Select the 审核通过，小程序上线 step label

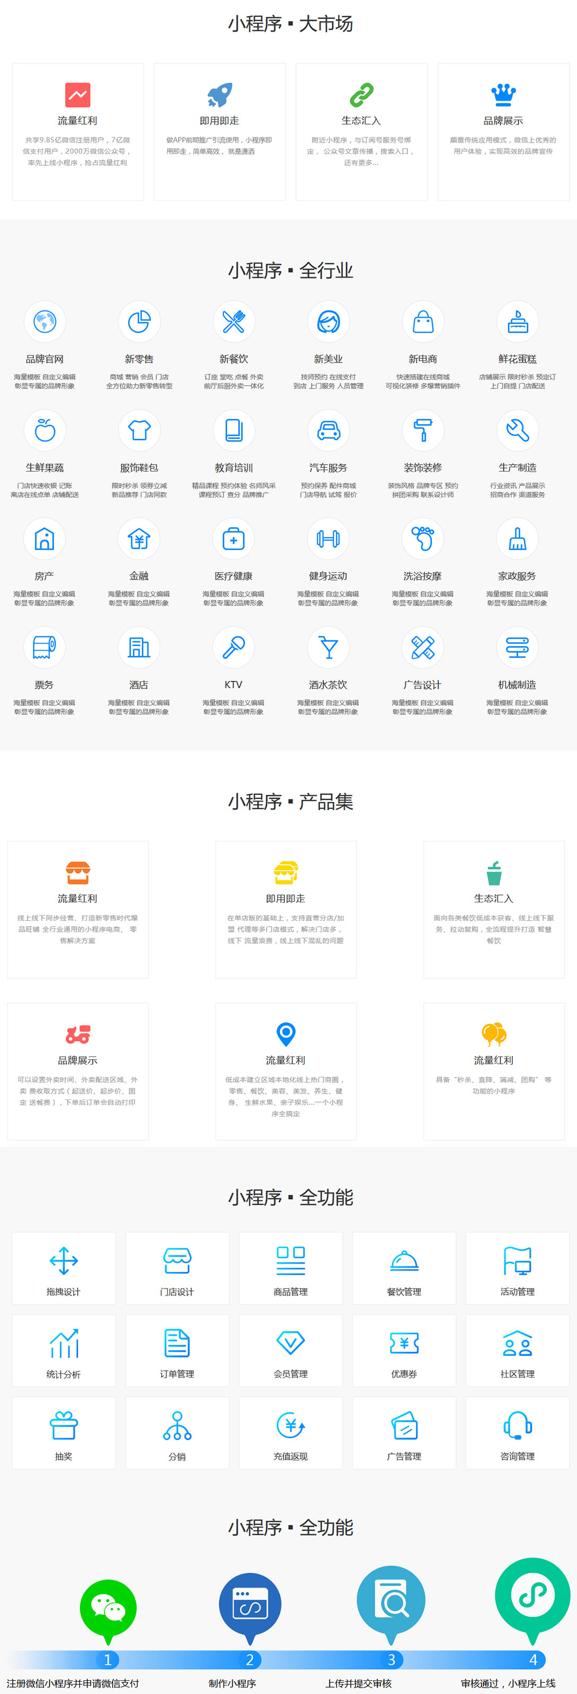tap(508, 1683)
